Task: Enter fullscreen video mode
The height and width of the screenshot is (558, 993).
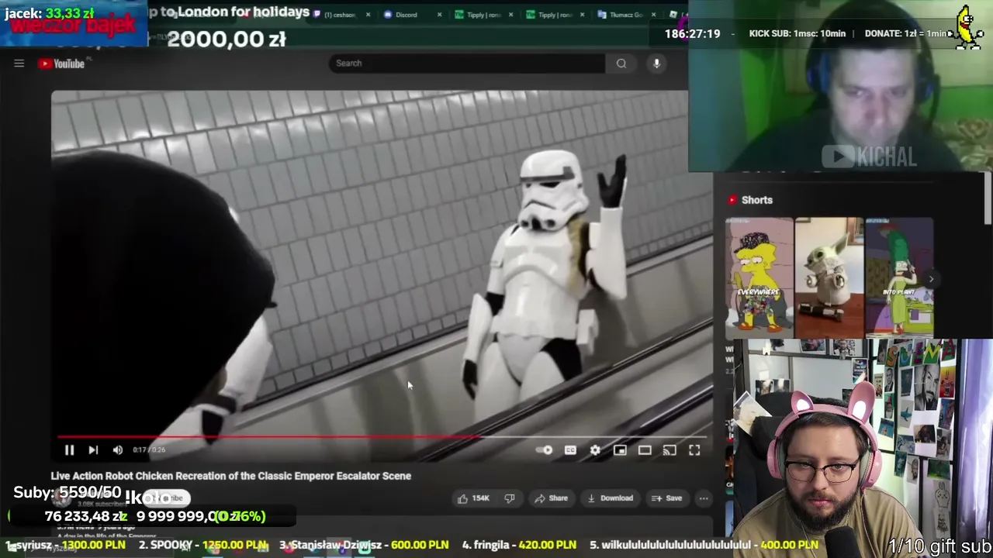Action: click(694, 450)
